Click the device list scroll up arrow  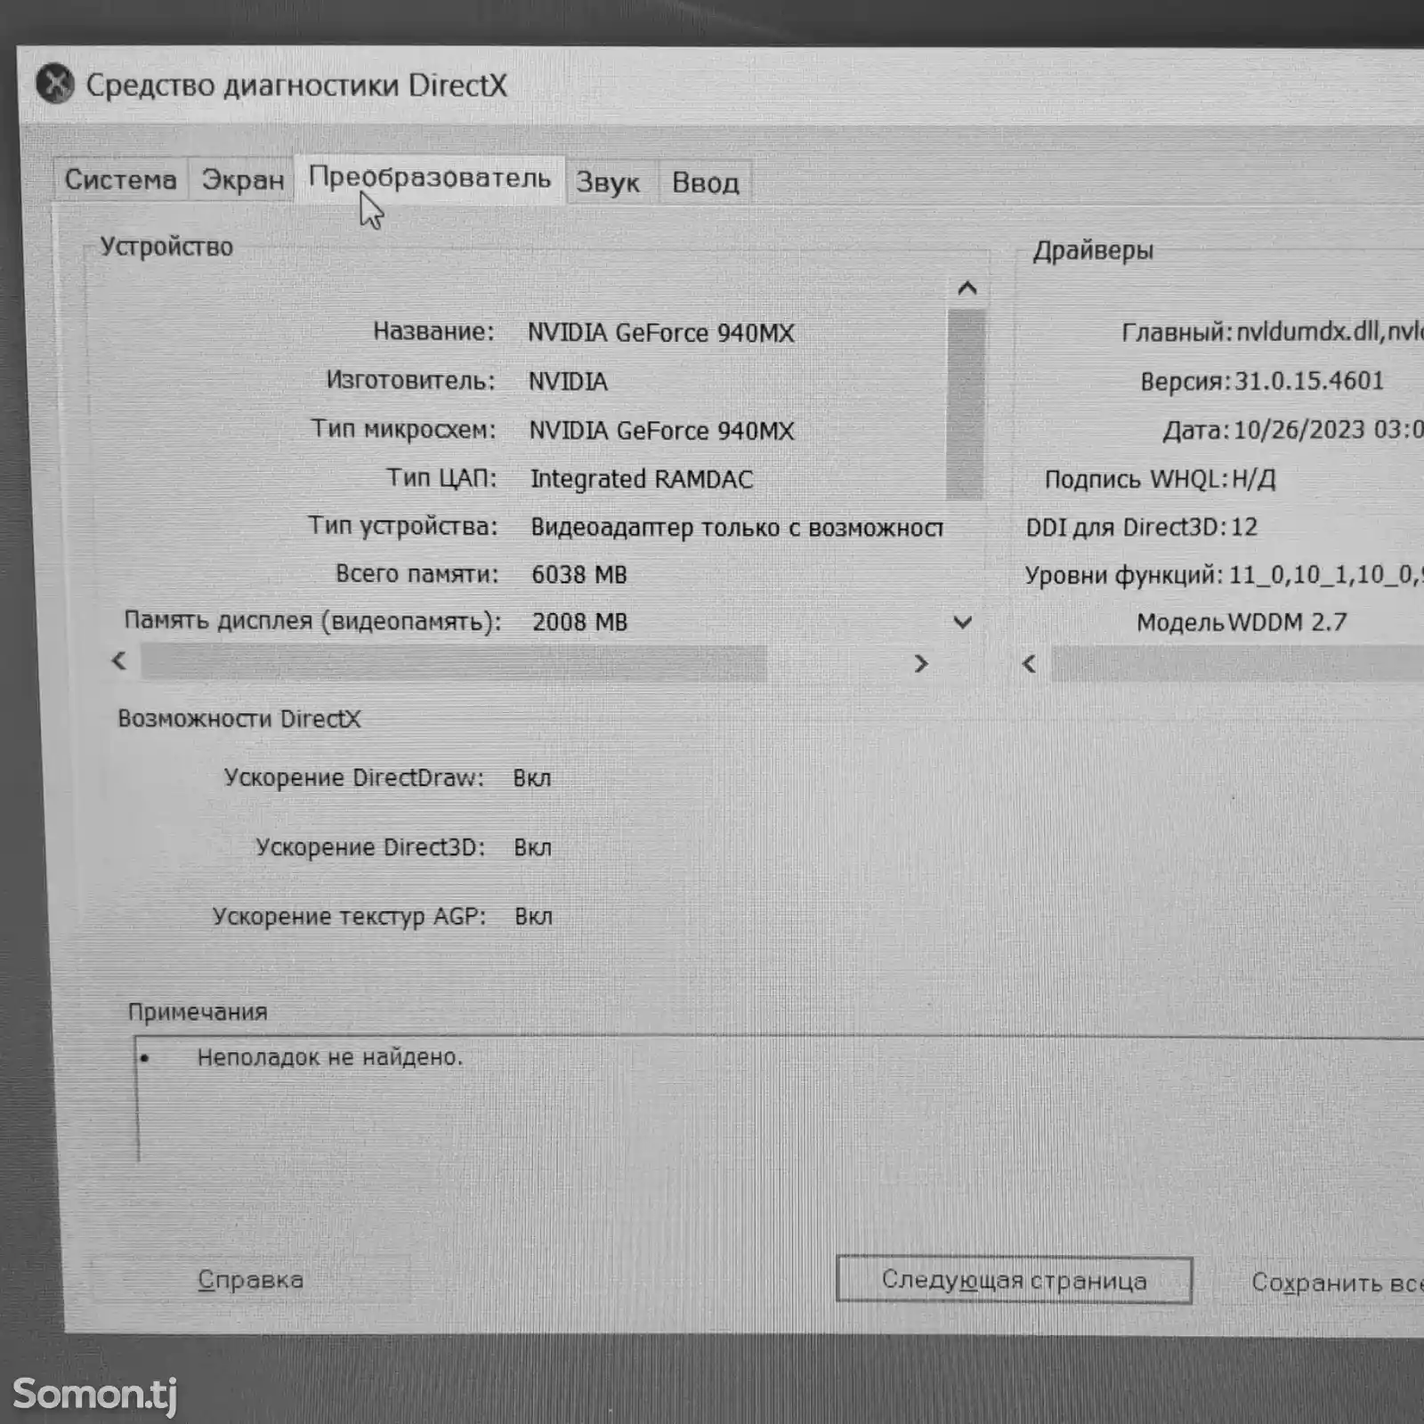click(x=967, y=288)
